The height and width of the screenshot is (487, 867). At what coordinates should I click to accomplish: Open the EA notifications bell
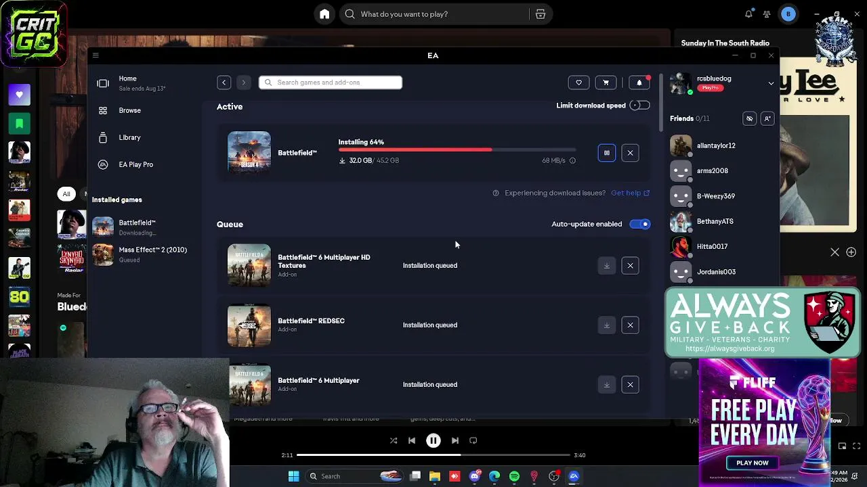pos(639,83)
